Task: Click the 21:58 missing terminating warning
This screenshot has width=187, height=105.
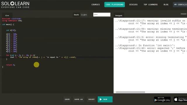Action: [x=151, y=29]
